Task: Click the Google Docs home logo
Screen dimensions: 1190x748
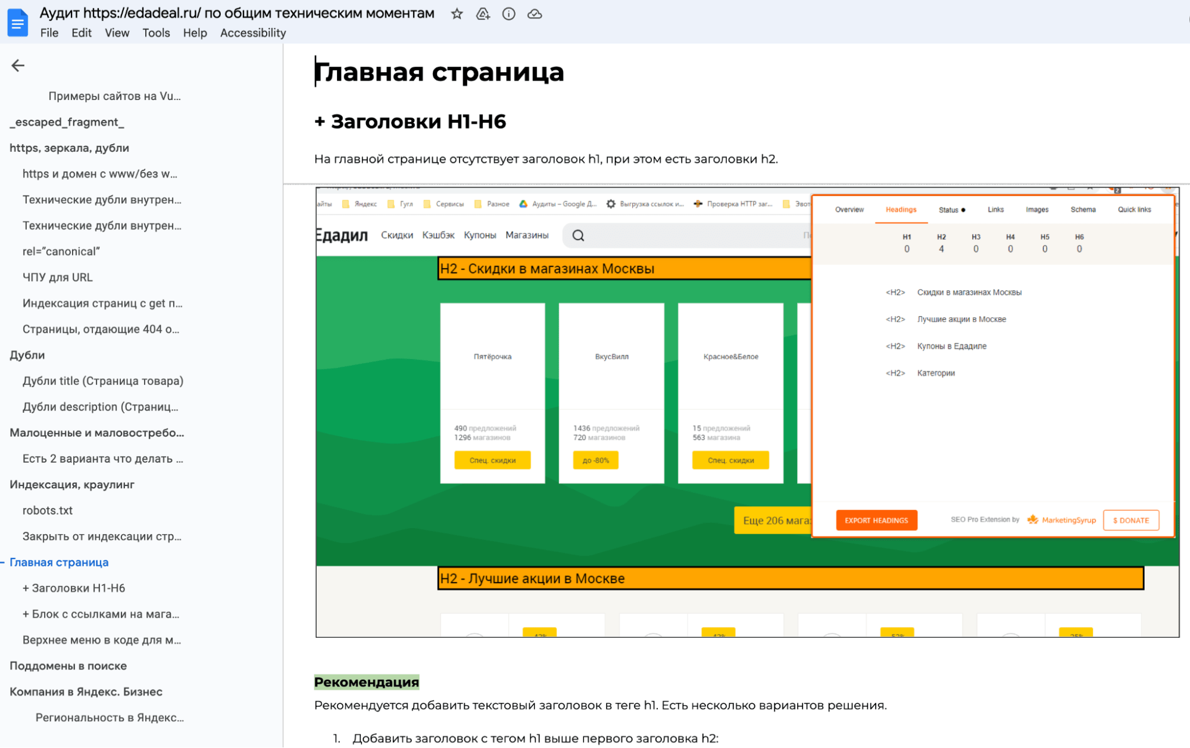Action: tap(18, 23)
